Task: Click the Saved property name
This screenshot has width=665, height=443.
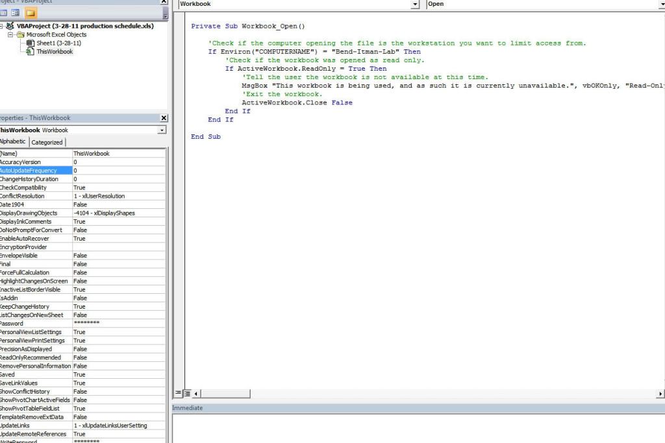Action: [x=7, y=374]
